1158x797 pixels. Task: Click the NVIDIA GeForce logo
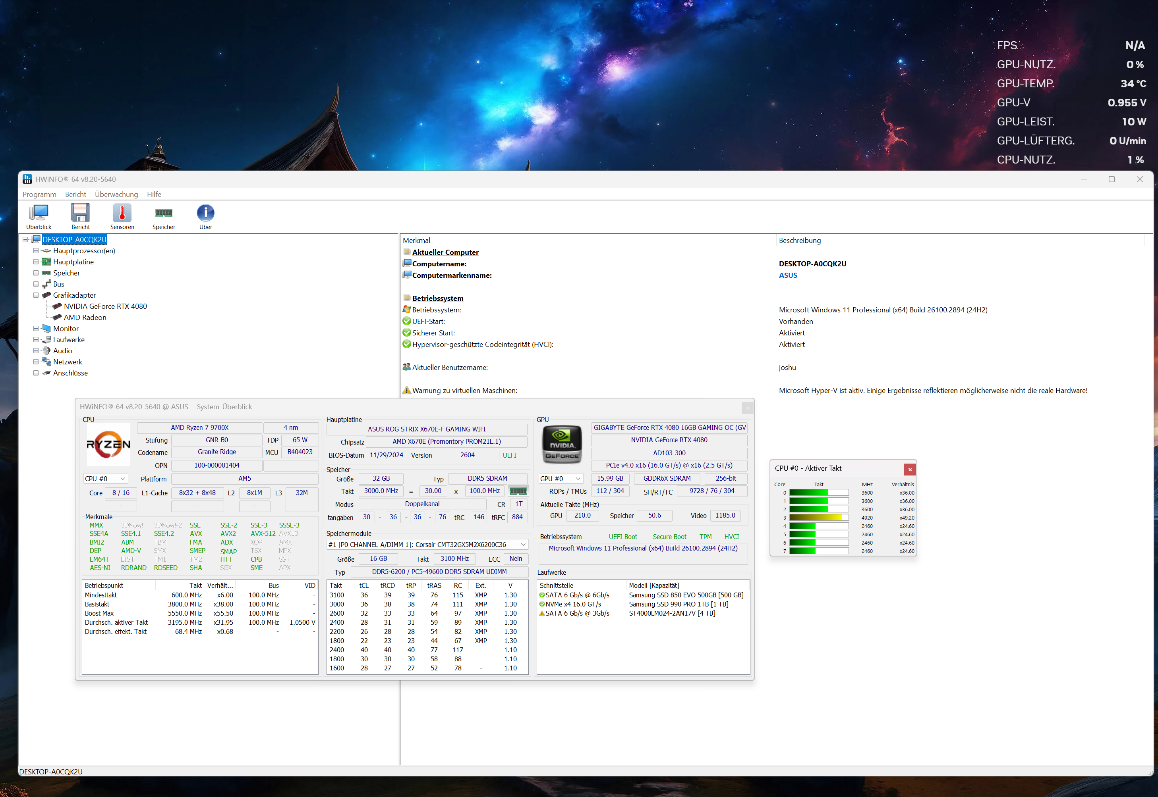pos(562,445)
